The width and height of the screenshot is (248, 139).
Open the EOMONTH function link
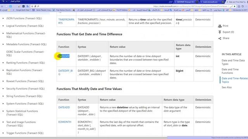(65, 122)
